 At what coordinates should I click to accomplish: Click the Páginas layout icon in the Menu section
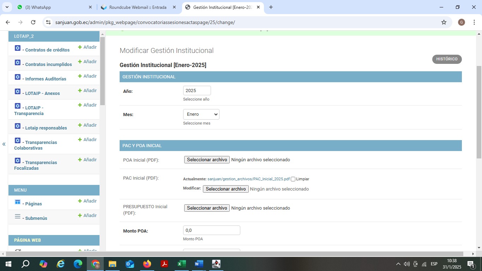click(x=18, y=202)
